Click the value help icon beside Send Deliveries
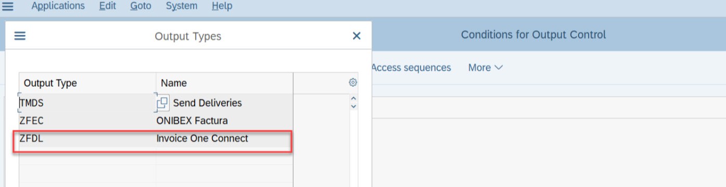 click(x=162, y=103)
